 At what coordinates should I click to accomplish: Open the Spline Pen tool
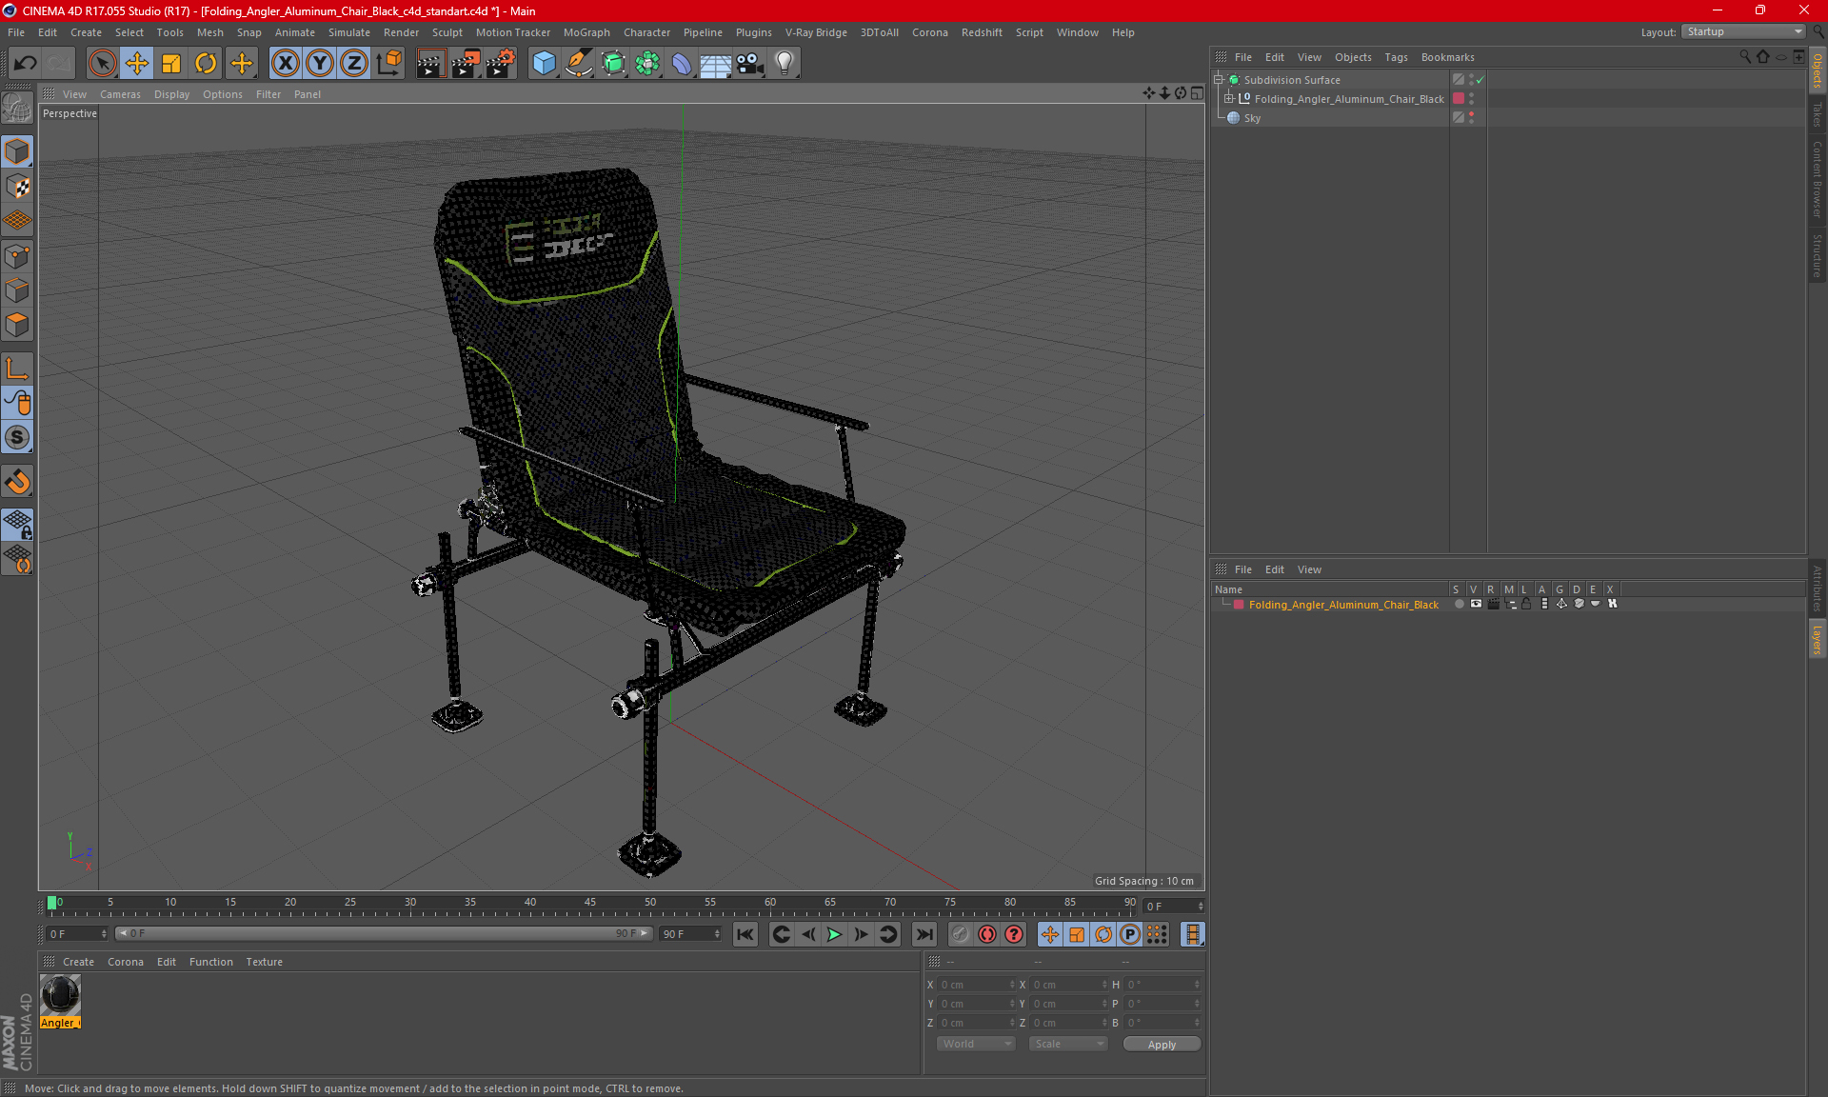[579, 64]
